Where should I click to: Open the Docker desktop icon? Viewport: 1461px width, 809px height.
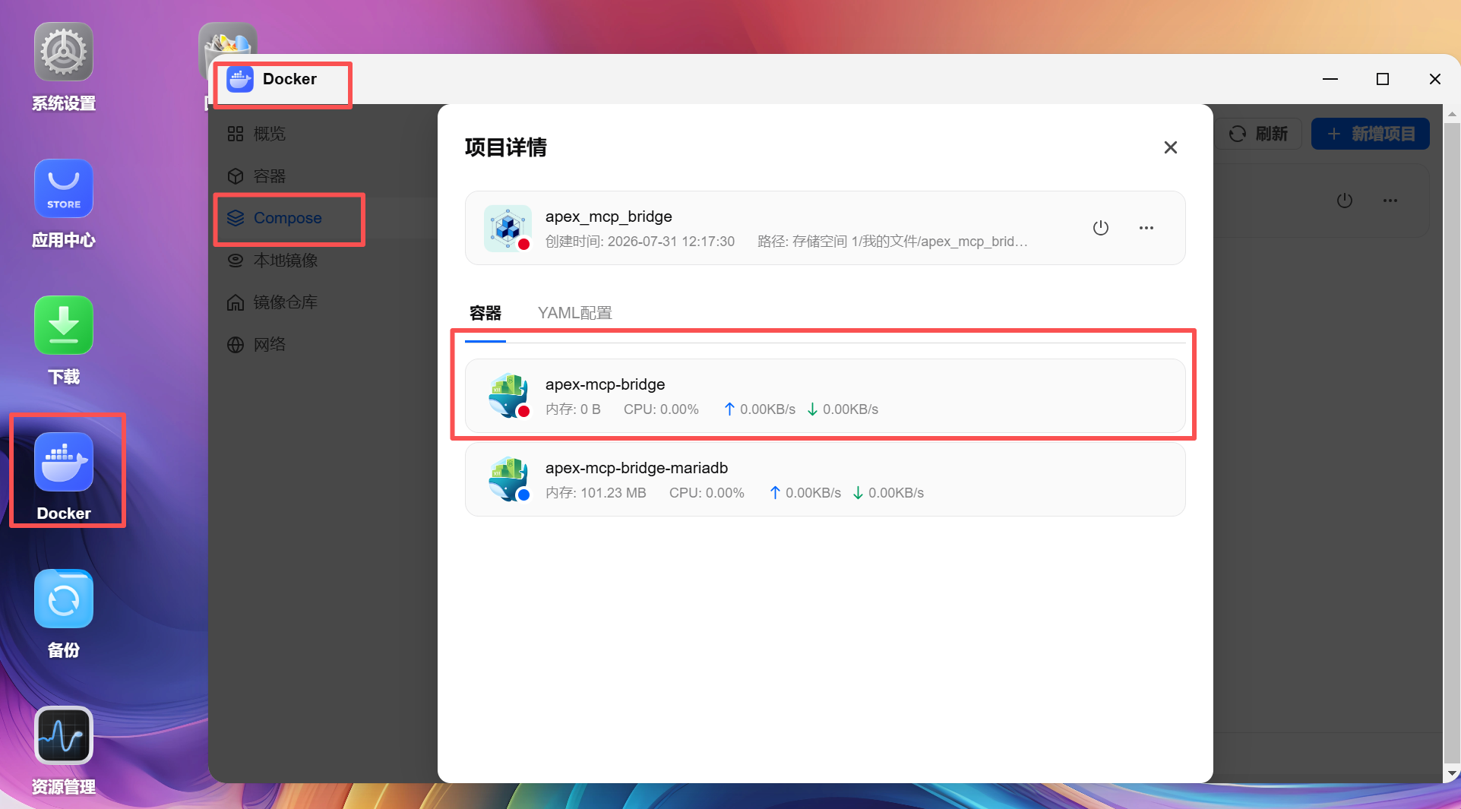pos(64,462)
